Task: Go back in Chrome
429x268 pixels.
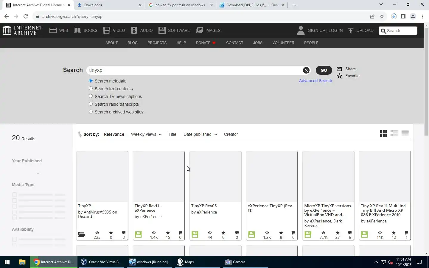Action: [x=7, y=16]
